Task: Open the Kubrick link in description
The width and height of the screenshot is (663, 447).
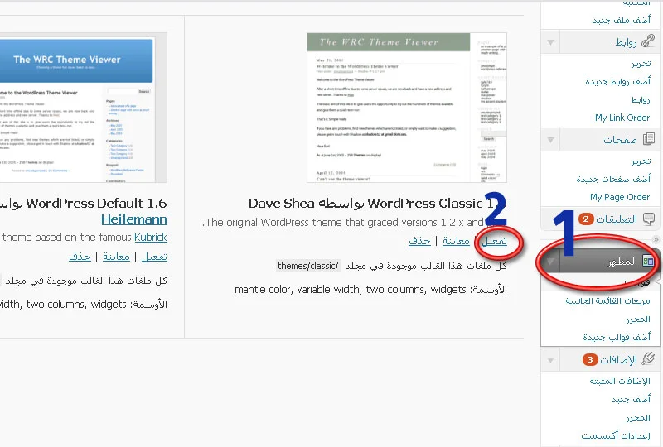Action: pos(150,237)
